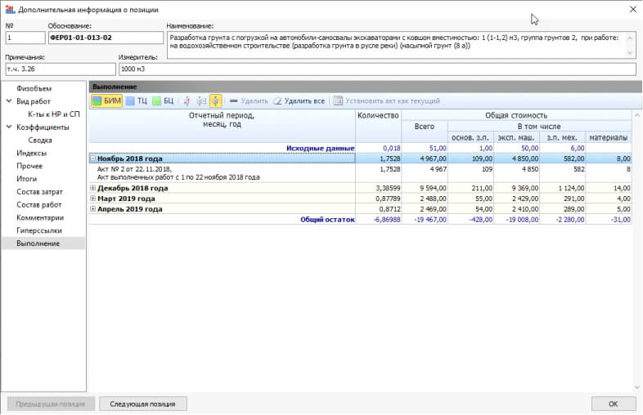643x415 pixels.
Task: Open the Сводка section
Action: click(x=40, y=141)
